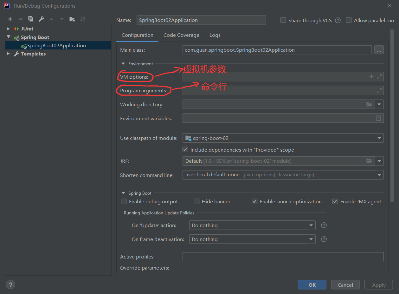Screen dimensions: 399x294
Task: Expand VM options field editor
Action: click(379, 76)
